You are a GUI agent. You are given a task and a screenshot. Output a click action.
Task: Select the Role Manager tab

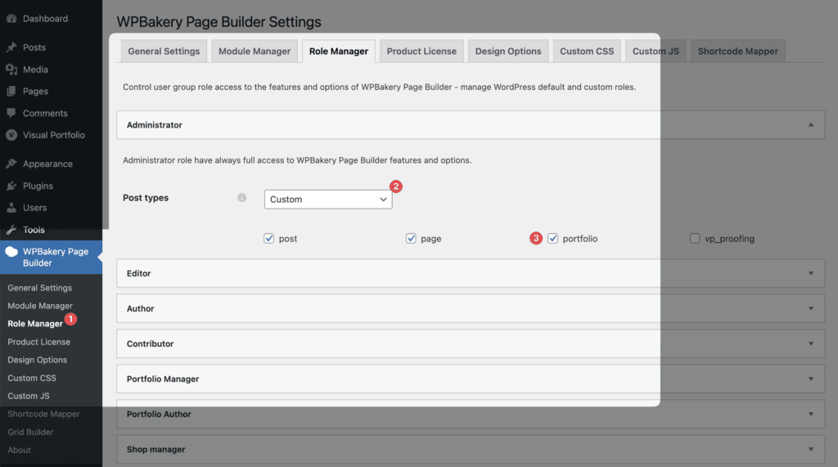pos(339,52)
